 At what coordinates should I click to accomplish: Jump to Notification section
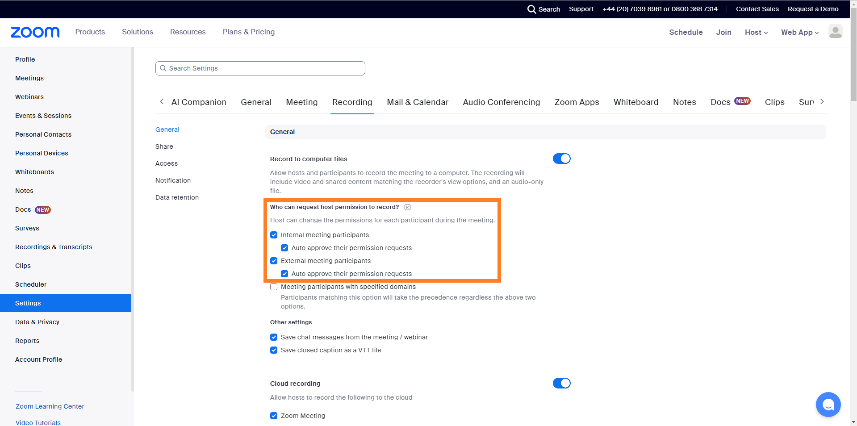pyautogui.click(x=173, y=180)
